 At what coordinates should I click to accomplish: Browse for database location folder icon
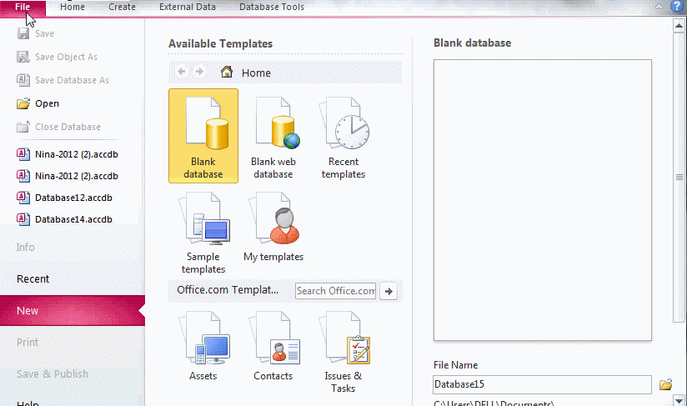(x=666, y=384)
